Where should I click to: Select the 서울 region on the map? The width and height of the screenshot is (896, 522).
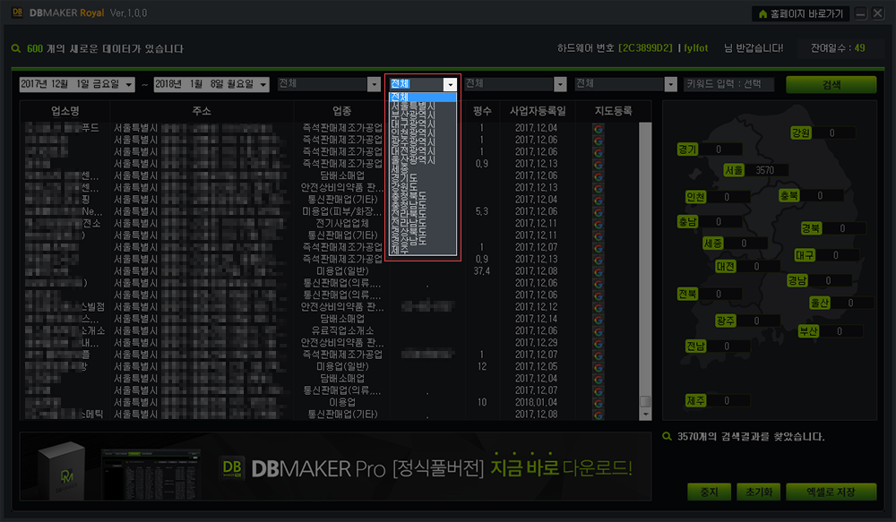(734, 170)
